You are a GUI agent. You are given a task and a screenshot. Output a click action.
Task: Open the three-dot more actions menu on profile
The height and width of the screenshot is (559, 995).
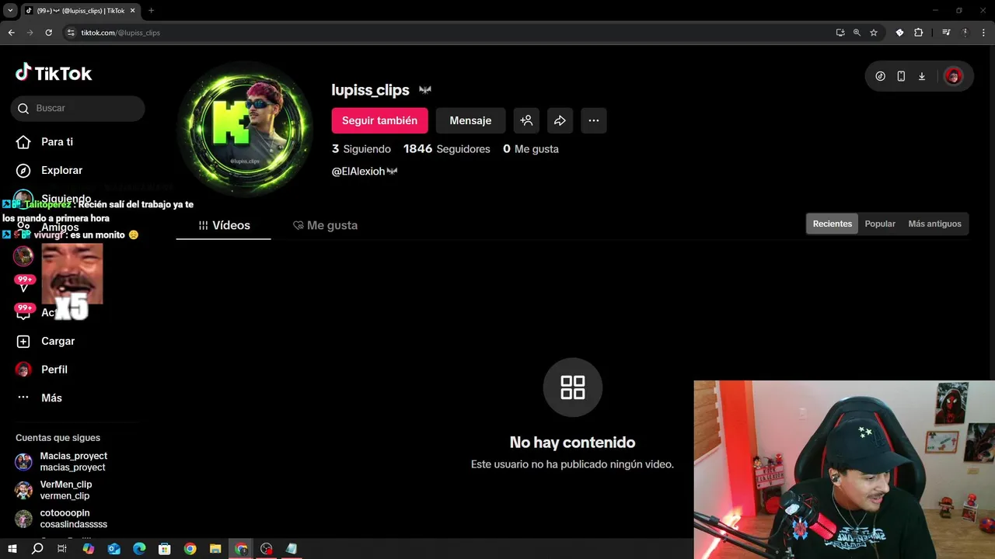click(593, 120)
